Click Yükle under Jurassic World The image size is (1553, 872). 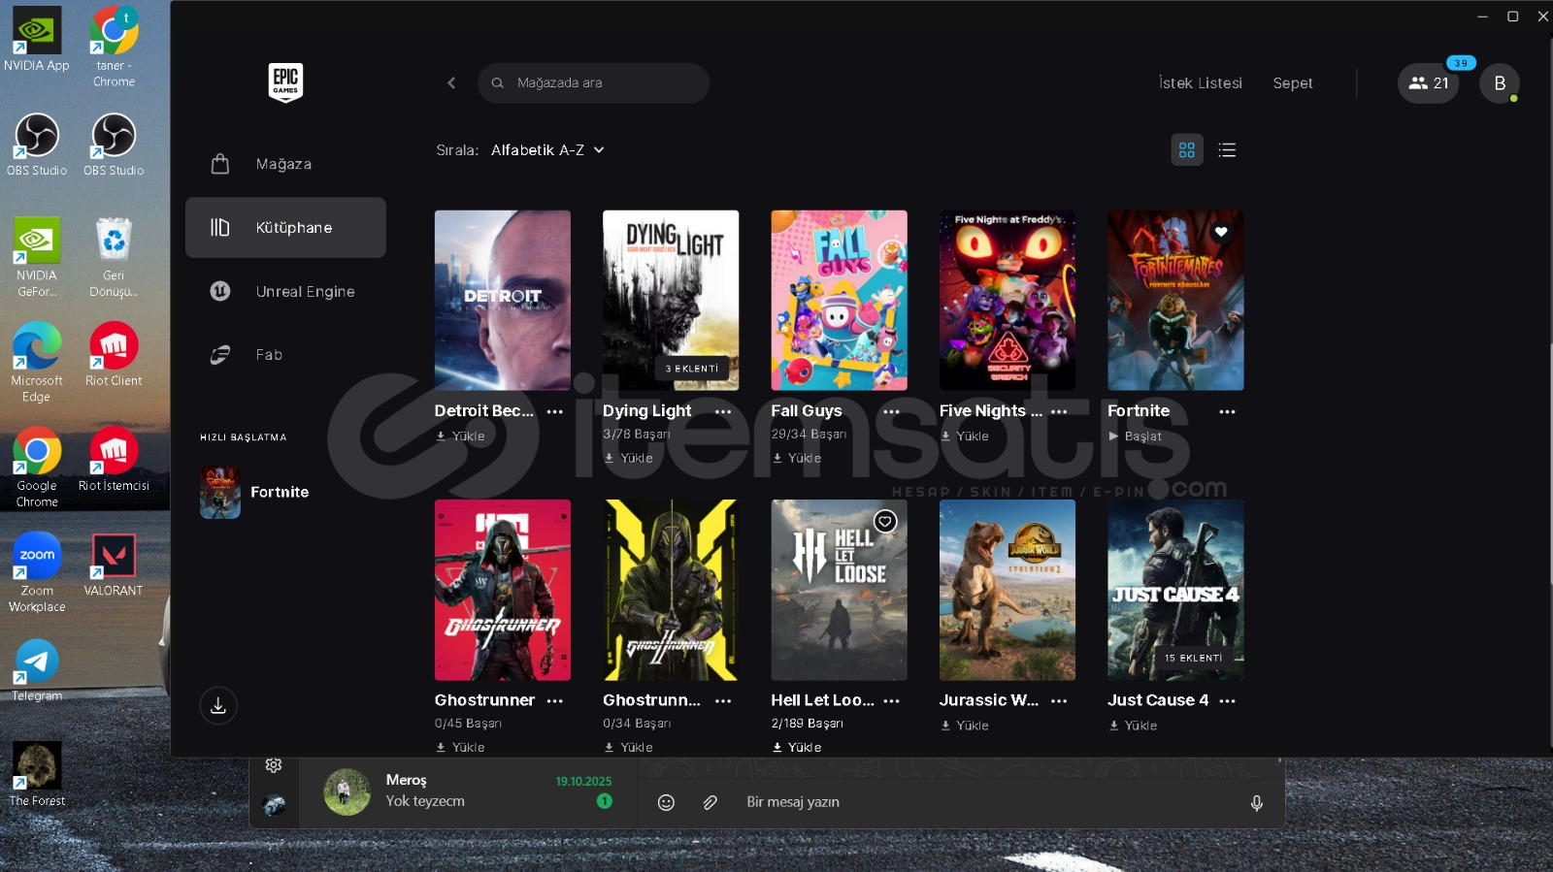pyautogui.click(x=965, y=726)
